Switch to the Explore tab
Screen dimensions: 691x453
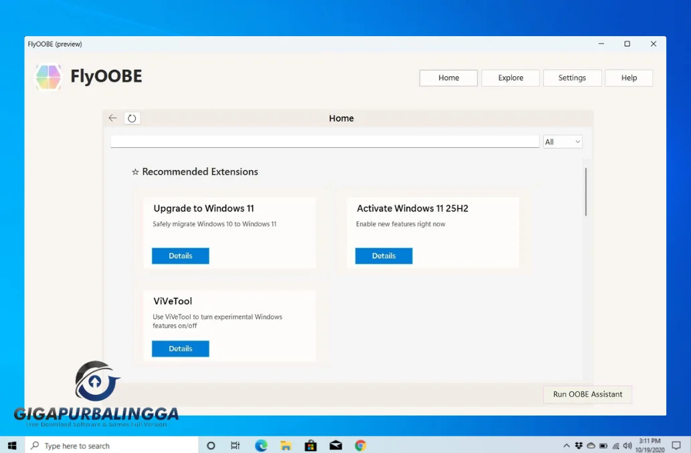coord(510,78)
